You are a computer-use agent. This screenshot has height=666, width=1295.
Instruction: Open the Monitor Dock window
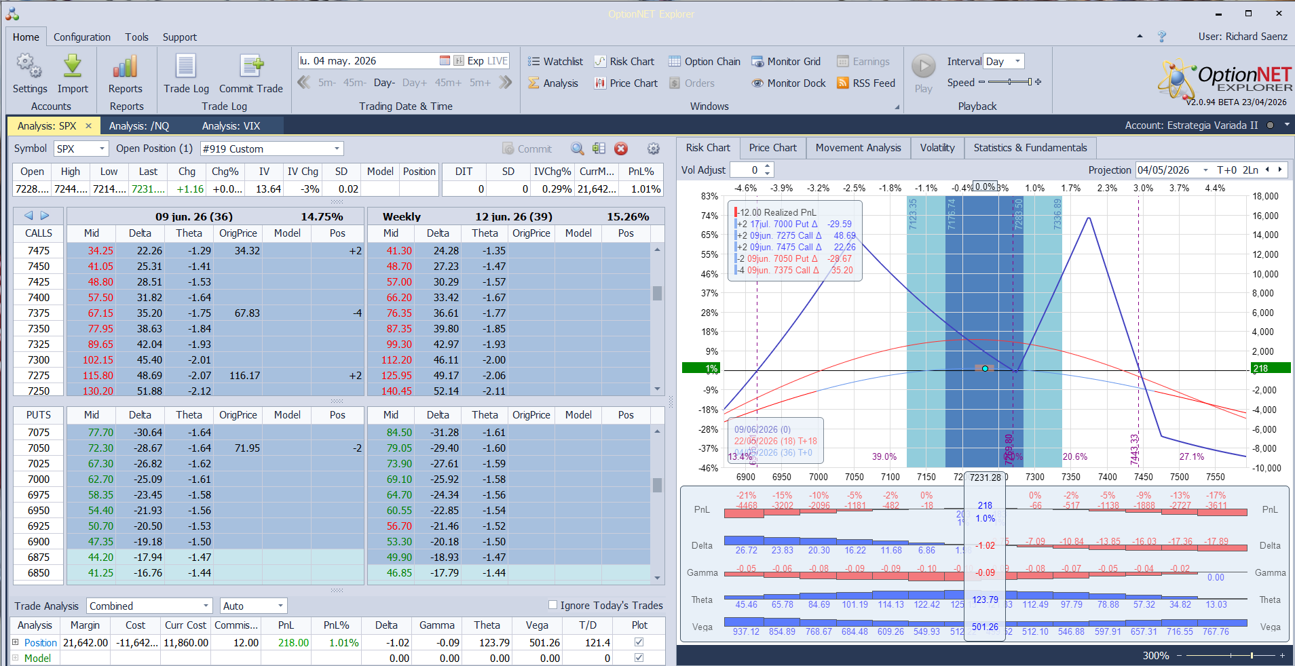click(789, 83)
